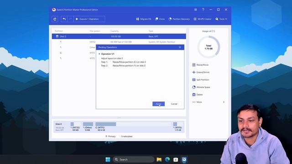This screenshot has height=164, width=292.
Task: Click the Usage donut chart
Action: 209,47
